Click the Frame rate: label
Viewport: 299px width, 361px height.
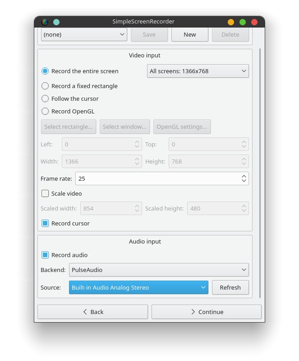(x=56, y=178)
